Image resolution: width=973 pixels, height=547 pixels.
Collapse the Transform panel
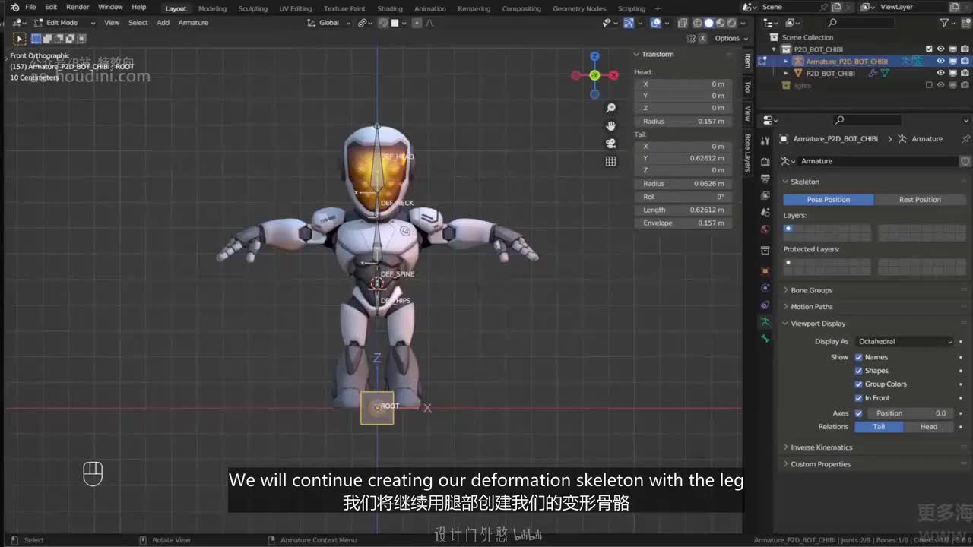pos(658,55)
